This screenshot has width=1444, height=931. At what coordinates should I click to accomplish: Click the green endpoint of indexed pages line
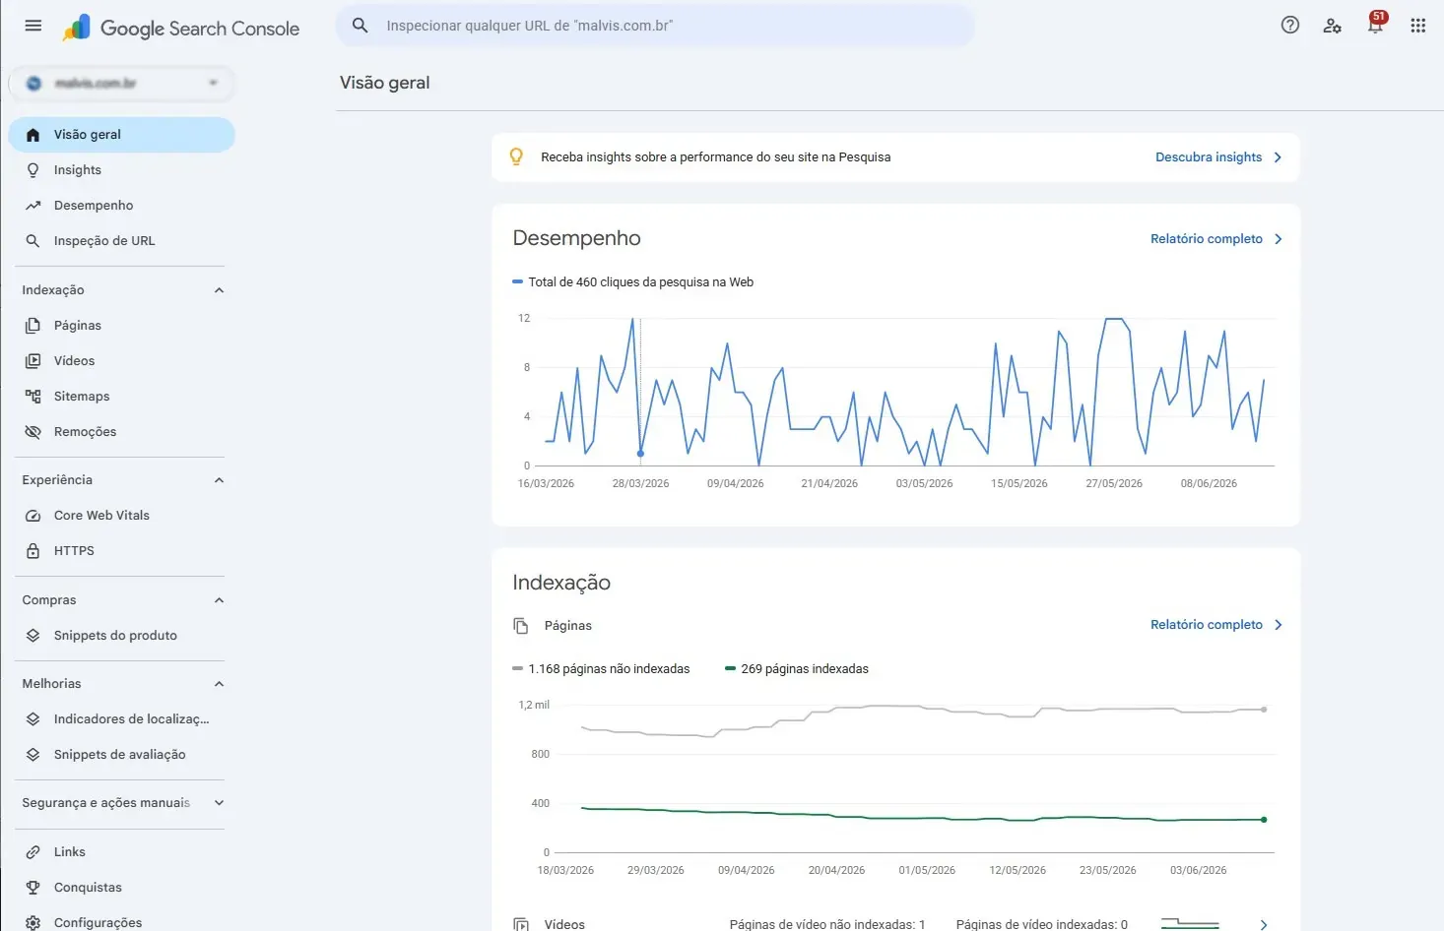(x=1264, y=820)
